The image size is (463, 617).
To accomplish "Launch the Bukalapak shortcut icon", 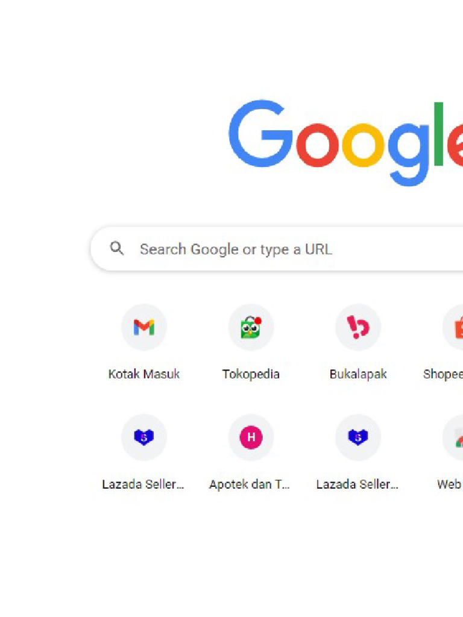I will [x=358, y=327].
